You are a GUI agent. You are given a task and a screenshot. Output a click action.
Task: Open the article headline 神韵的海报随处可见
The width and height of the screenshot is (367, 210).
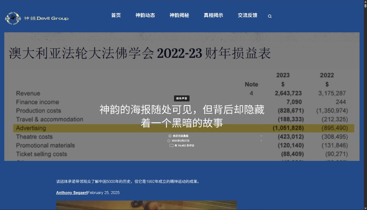tap(182, 116)
